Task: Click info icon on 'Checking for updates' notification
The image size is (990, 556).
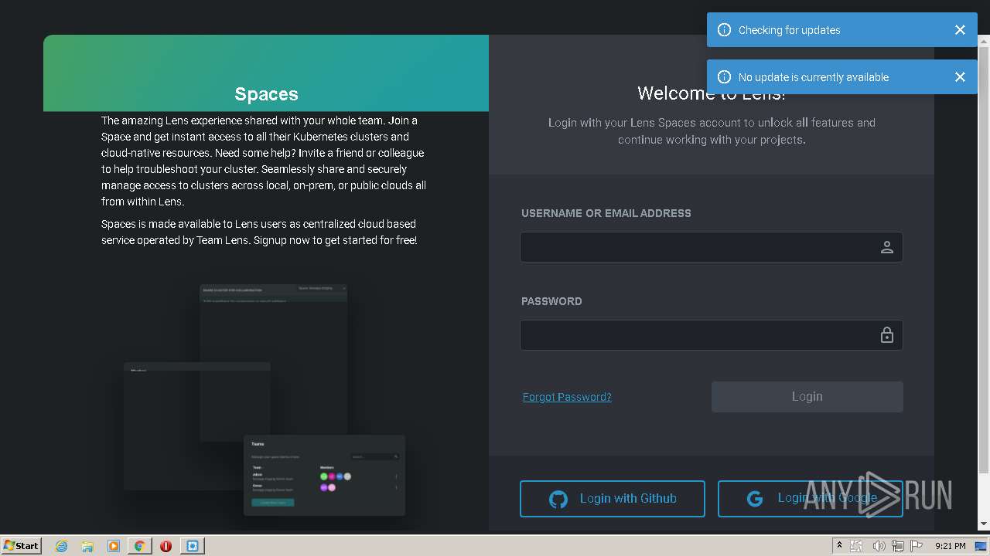Action: tap(724, 30)
